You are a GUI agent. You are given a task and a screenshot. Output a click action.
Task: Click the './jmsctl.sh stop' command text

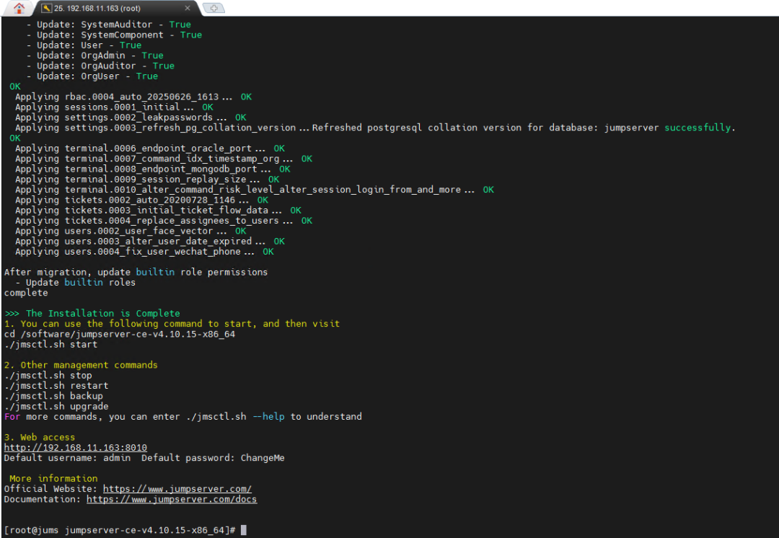48,375
